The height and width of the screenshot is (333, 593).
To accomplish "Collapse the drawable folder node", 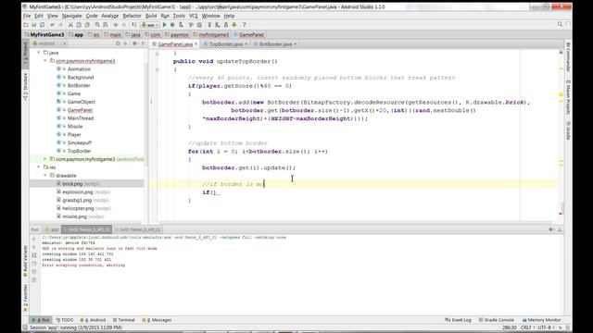I will 45,176.
